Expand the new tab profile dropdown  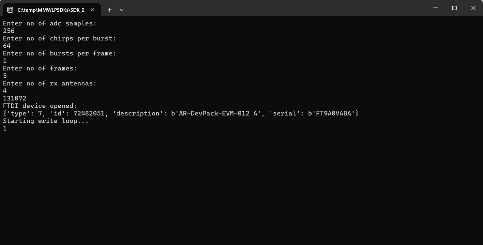[x=122, y=10]
